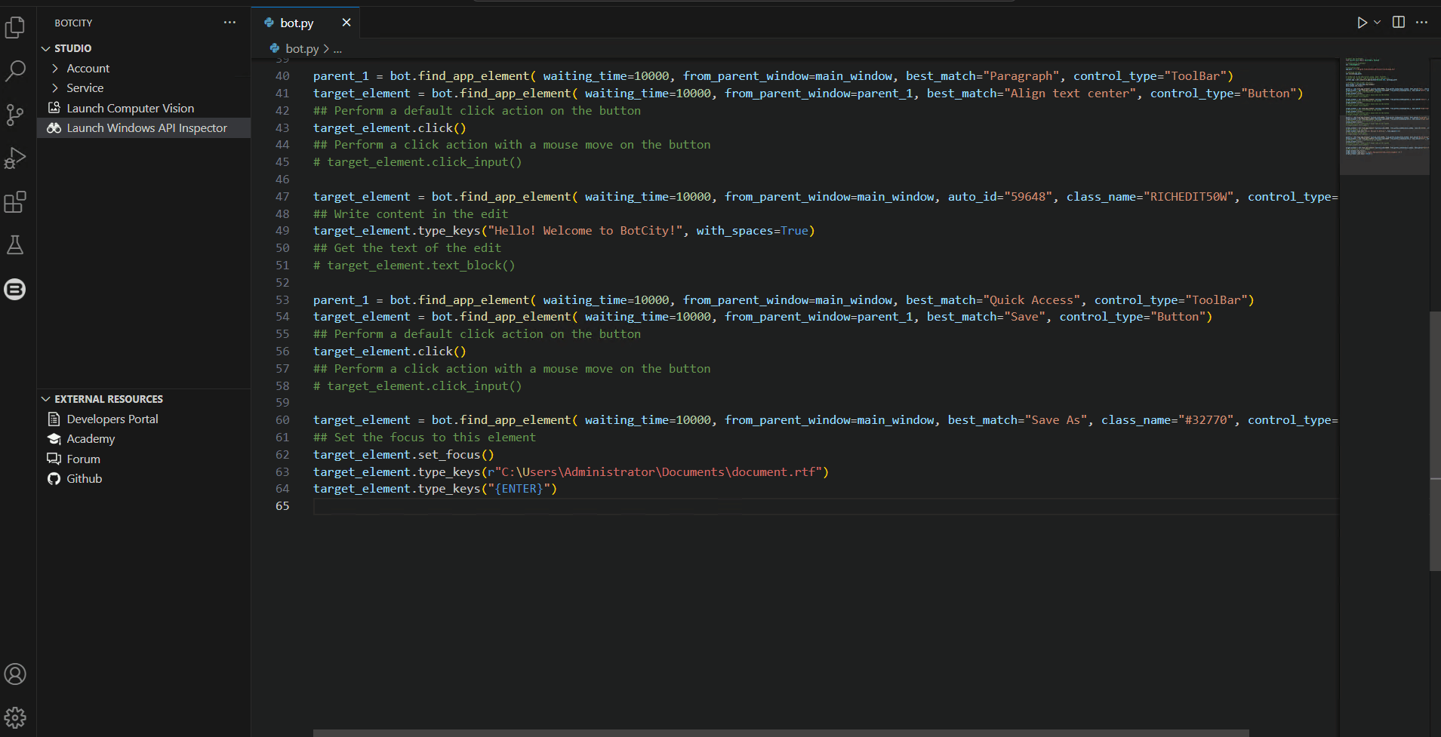This screenshot has width=1441, height=737.
Task: Open the Source Control view icon
Action: pos(15,115)
